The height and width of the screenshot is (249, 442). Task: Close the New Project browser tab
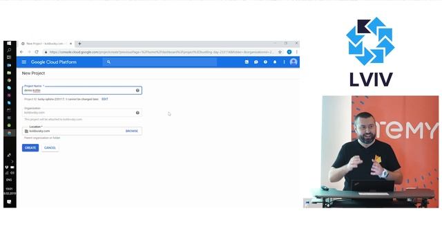click(x=70, y=44)
